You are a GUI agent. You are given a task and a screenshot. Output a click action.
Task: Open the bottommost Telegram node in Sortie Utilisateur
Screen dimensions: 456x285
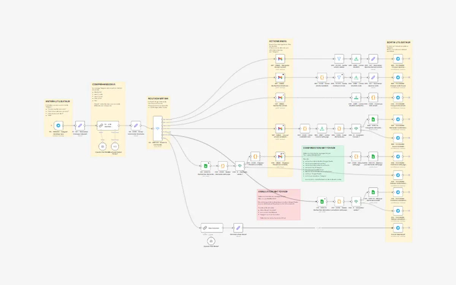(x=398, y=228)
